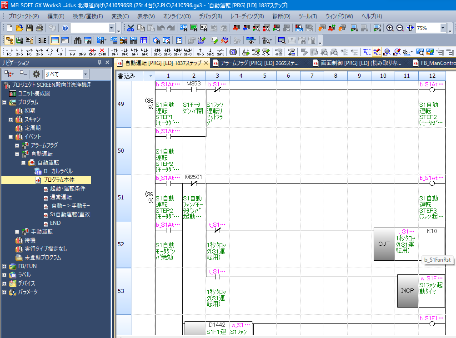The image size is (456, 338).
Task: Close the Navigation panel
Action: pos(107,62)
